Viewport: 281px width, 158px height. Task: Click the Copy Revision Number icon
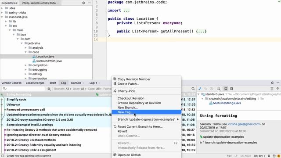(115, 79)
